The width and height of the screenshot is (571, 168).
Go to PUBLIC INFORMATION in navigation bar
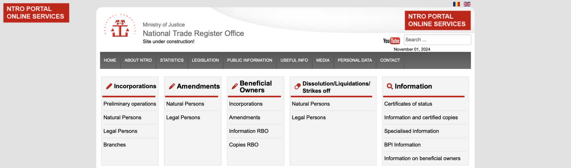point(249,60)
